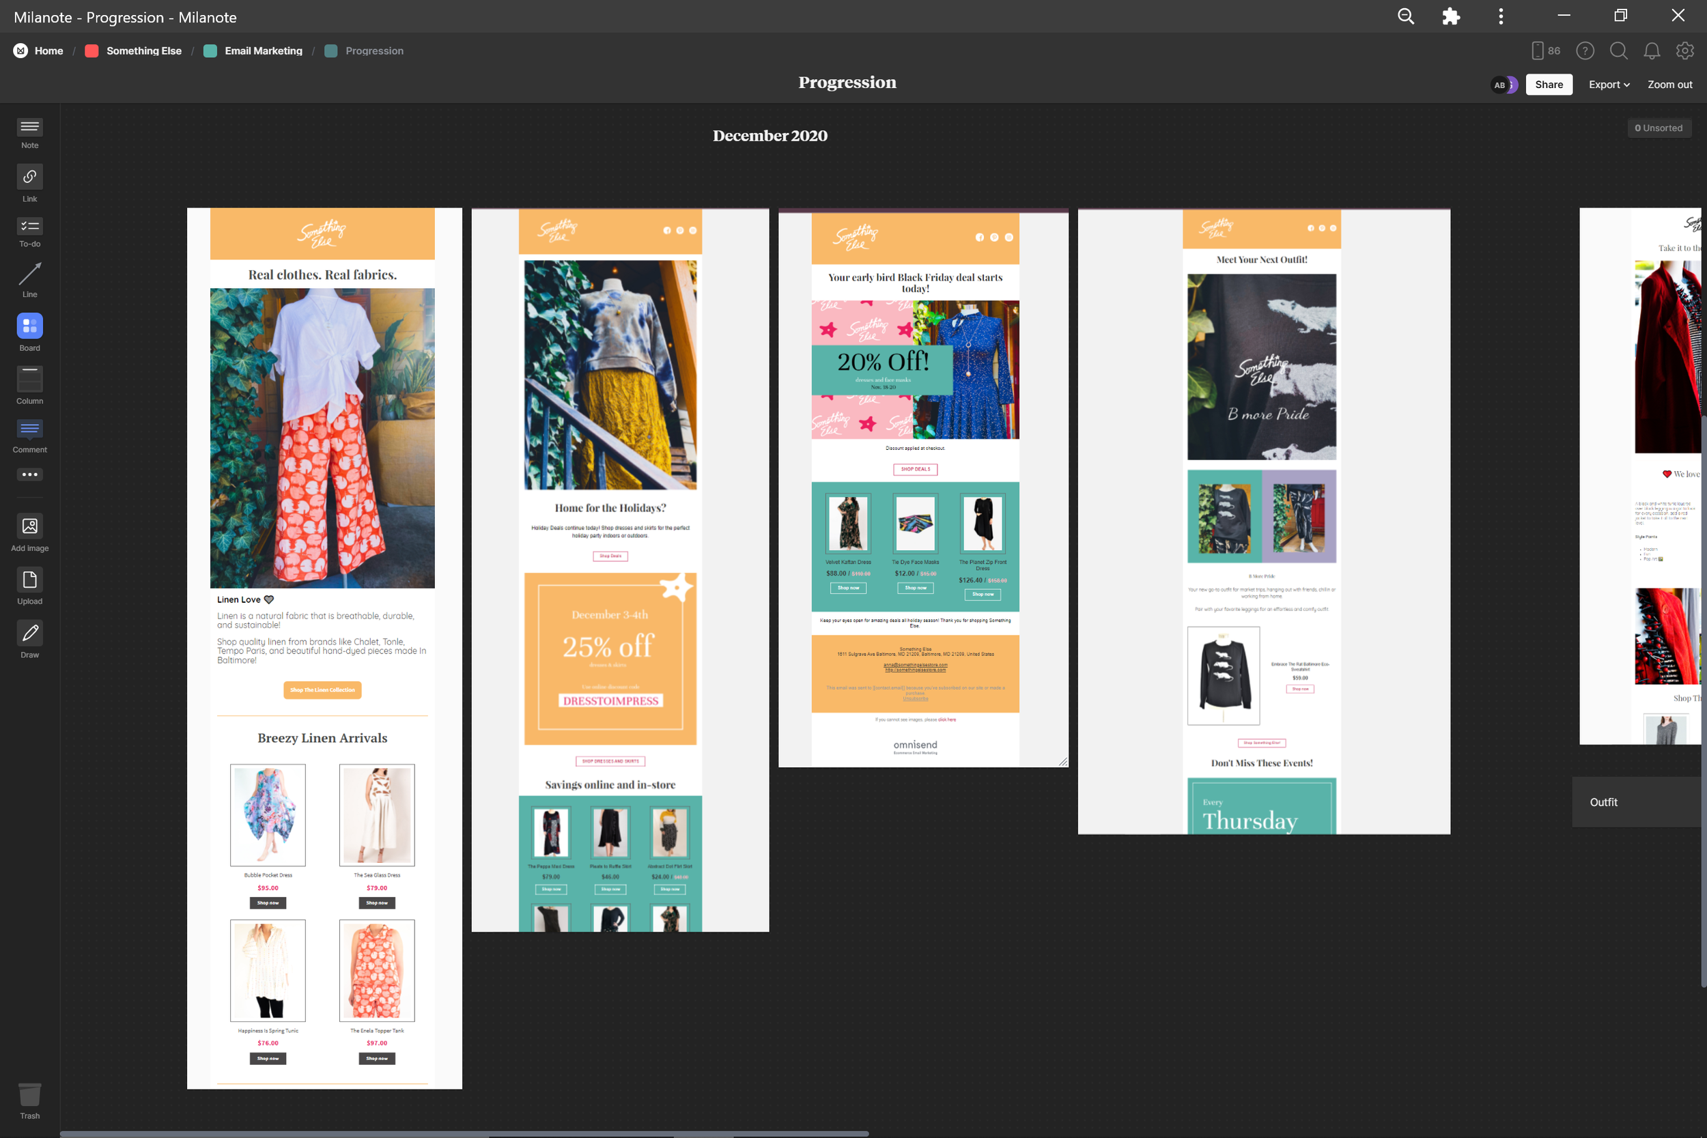Click the browser extensions puzzle icon
1707x1138 pixels.
pos(1451,16)
